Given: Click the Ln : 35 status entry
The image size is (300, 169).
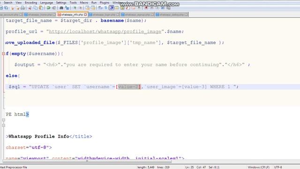Looking at the screenshot, I should pos(189,167).
